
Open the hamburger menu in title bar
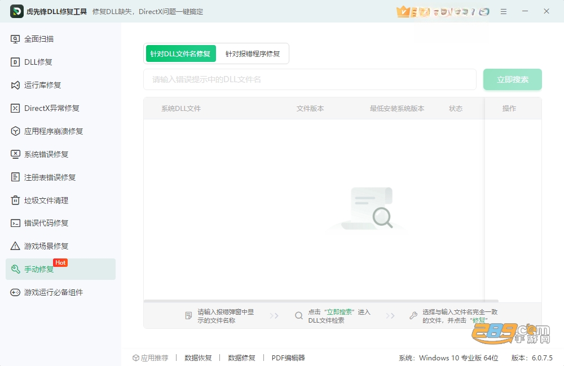504,11
